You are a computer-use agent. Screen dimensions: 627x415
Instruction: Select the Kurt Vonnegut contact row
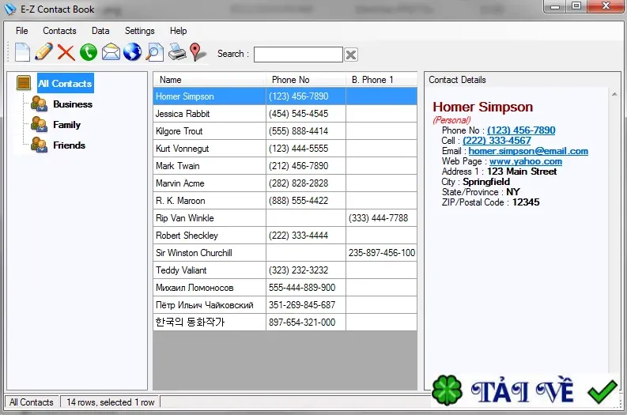click(x=285, y=149)
